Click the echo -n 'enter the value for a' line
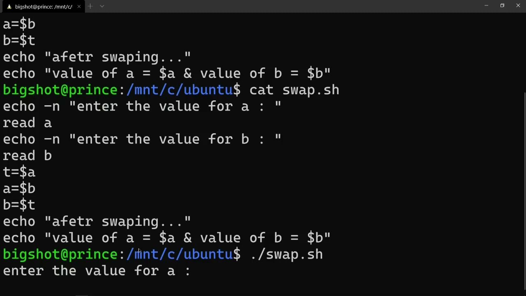 142,106
